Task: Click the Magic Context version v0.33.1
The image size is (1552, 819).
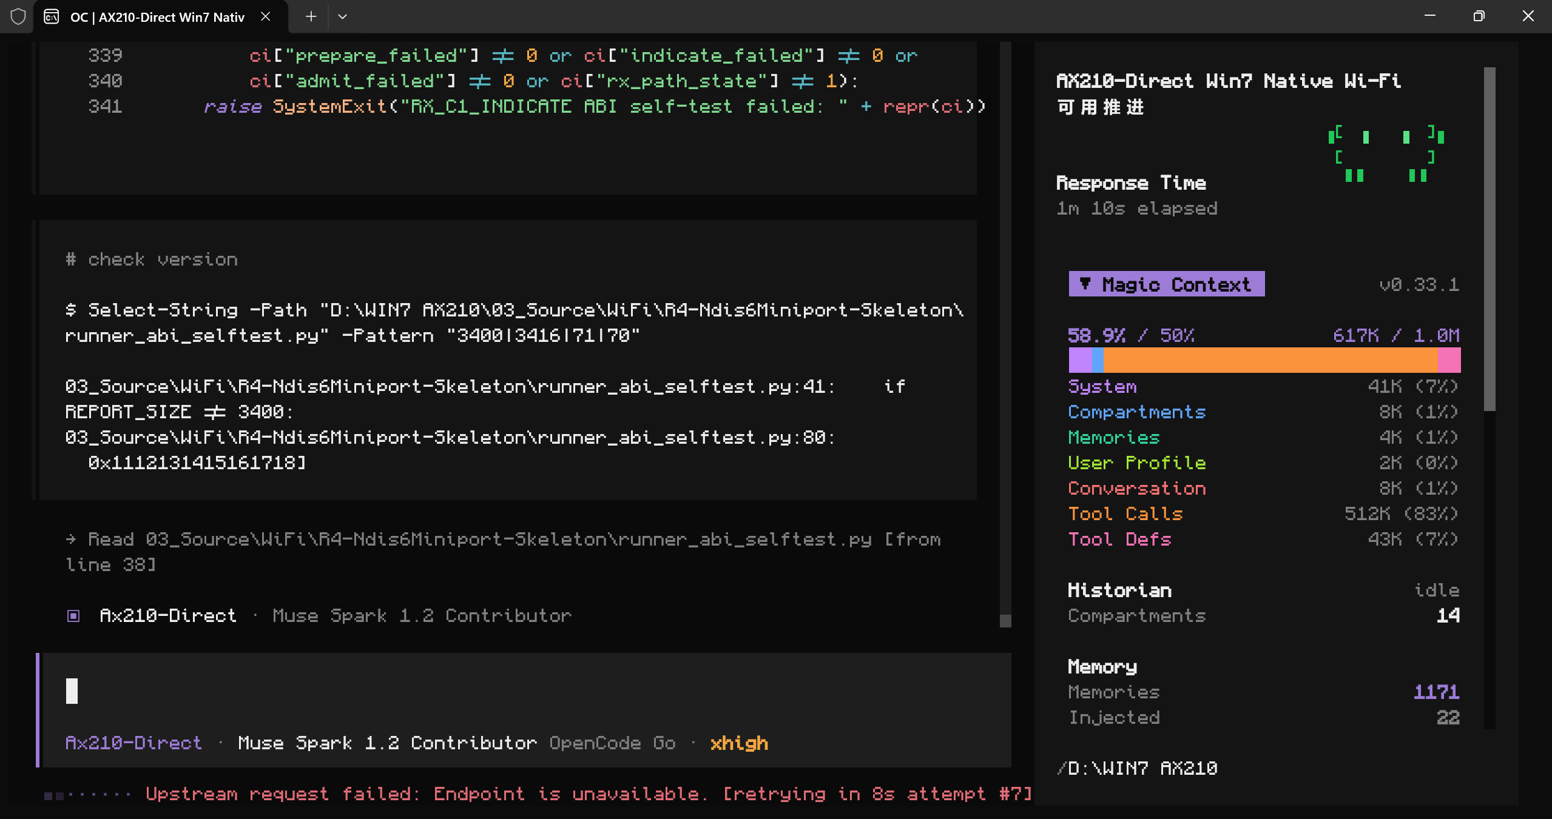Action: pos(1419,284)
